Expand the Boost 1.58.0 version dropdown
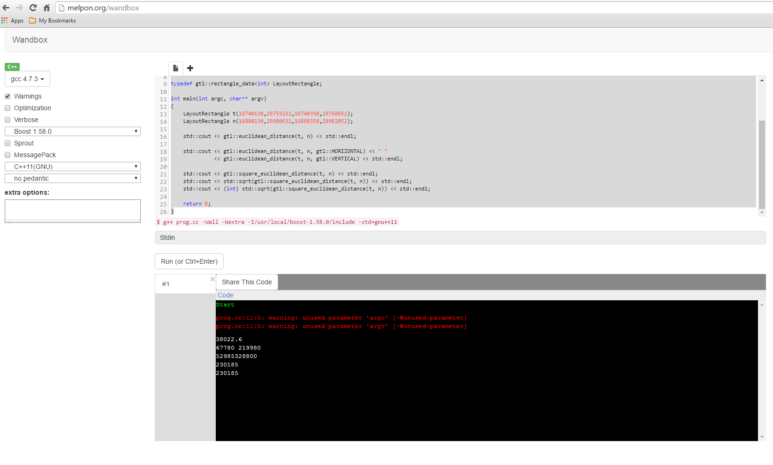 click(73, 131)
